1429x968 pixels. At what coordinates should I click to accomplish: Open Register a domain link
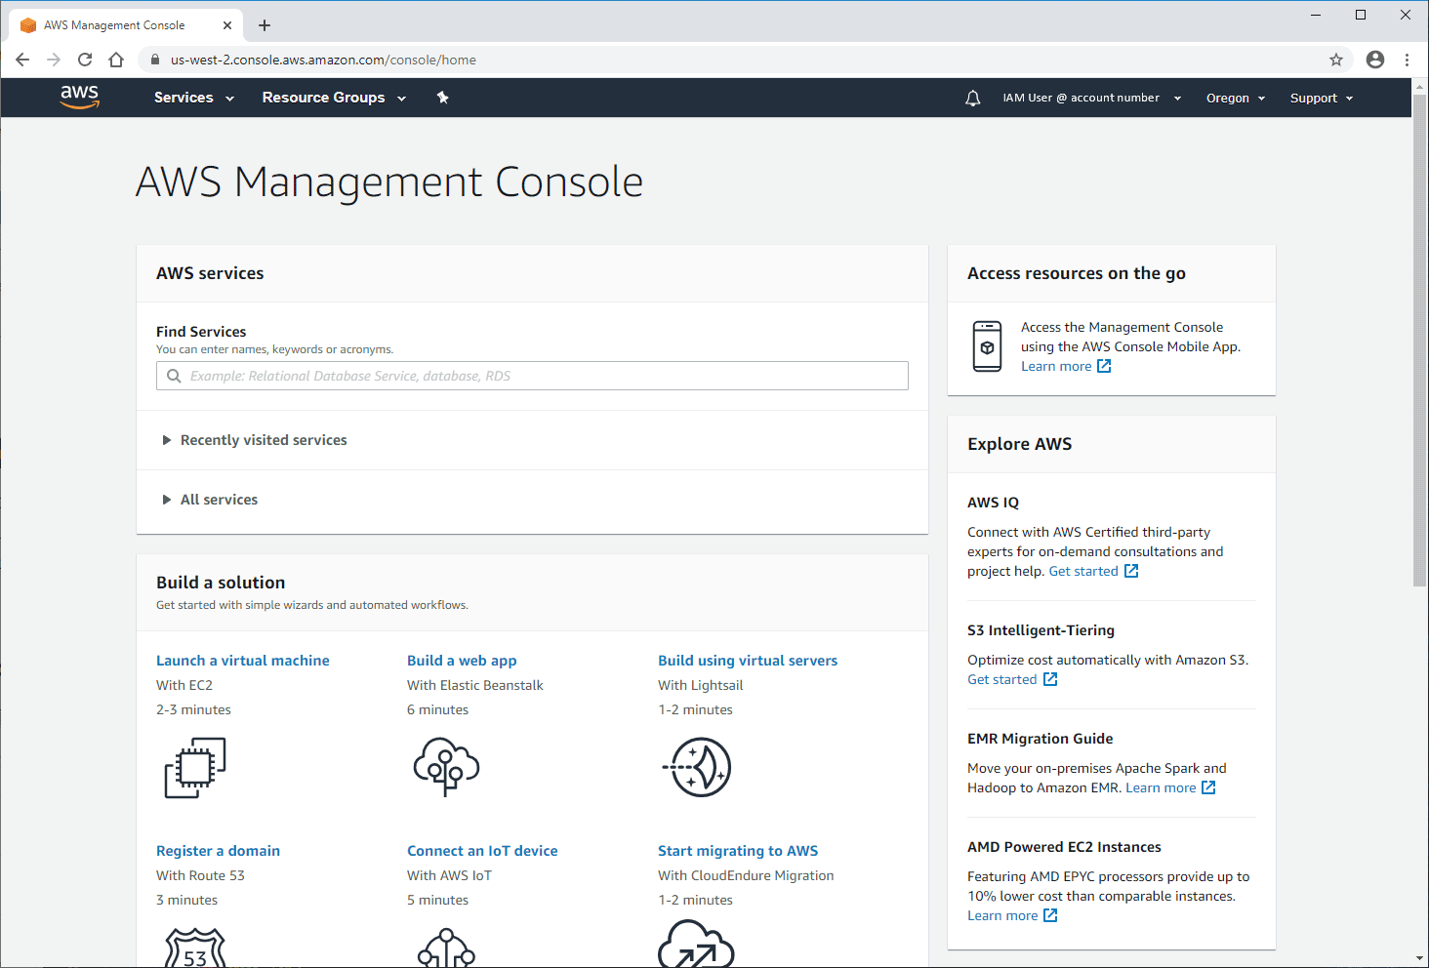[218, 851]
